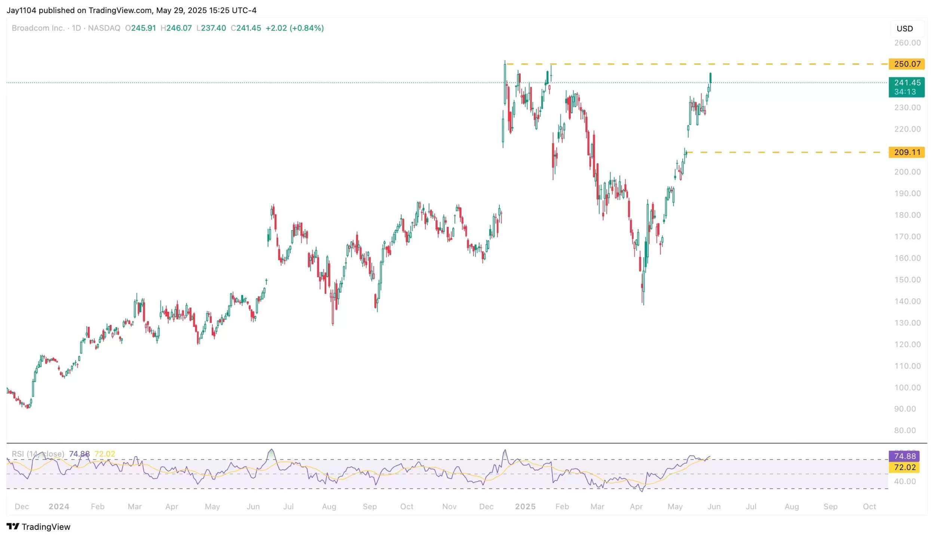Open the RSI (14, close) indicator legend
The height and width of the screenshot is (538, 934).
point(38,454)
